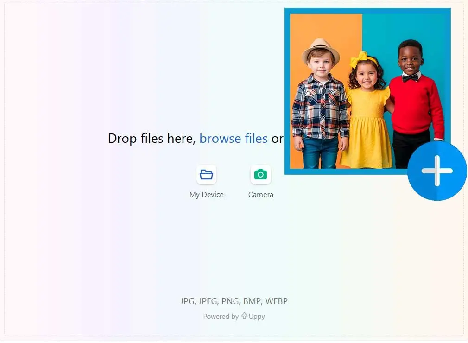Click the "Drop files here" heading text

151,138
